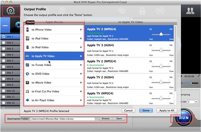Check the title 6 checkbox
This screenshot has width=201, height=132.
click(x=4, y=67)
